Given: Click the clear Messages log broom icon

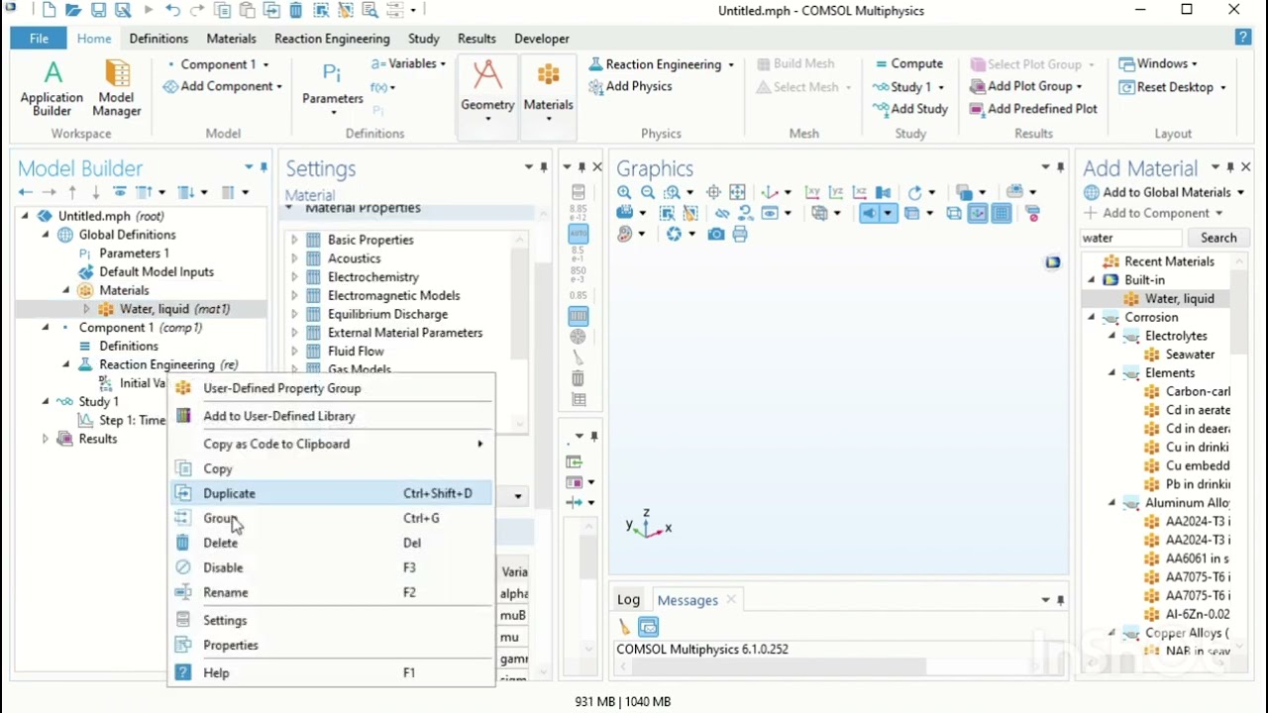Looking at the screenshot, I should coord(624,626).
